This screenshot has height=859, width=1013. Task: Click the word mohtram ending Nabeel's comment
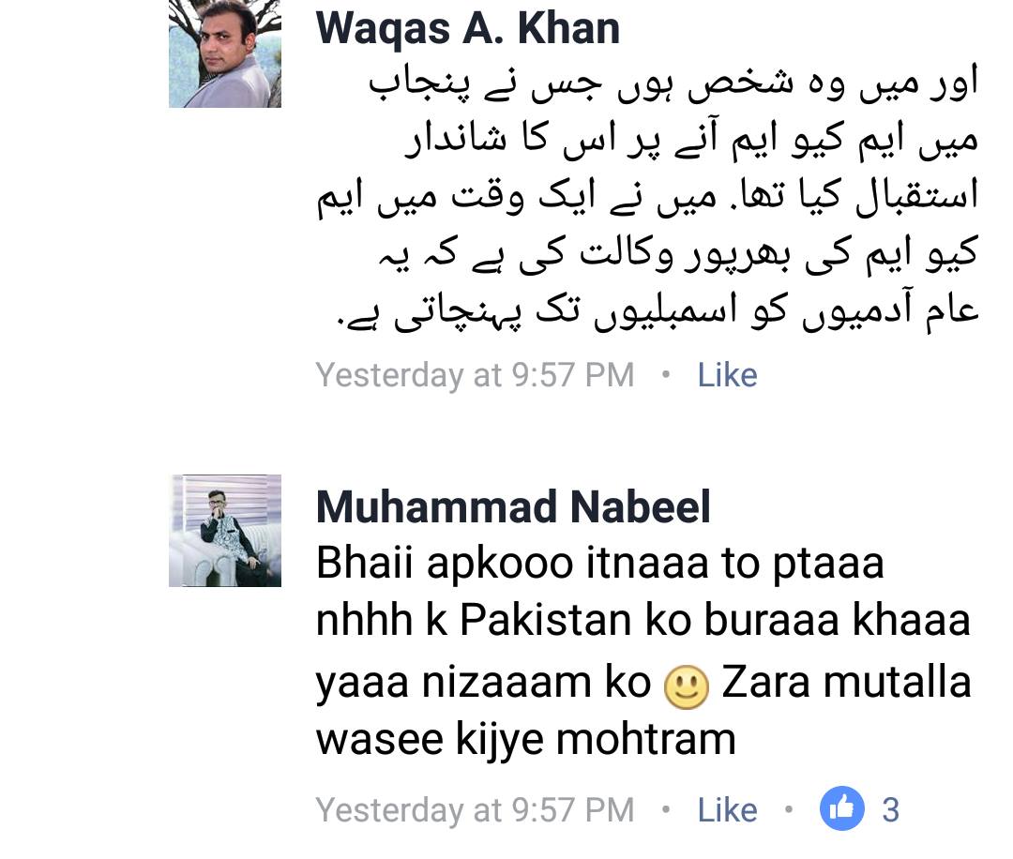click(646, 740)
